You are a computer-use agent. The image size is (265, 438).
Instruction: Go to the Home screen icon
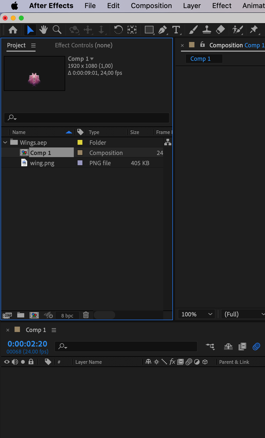click(x=13, y=30)
